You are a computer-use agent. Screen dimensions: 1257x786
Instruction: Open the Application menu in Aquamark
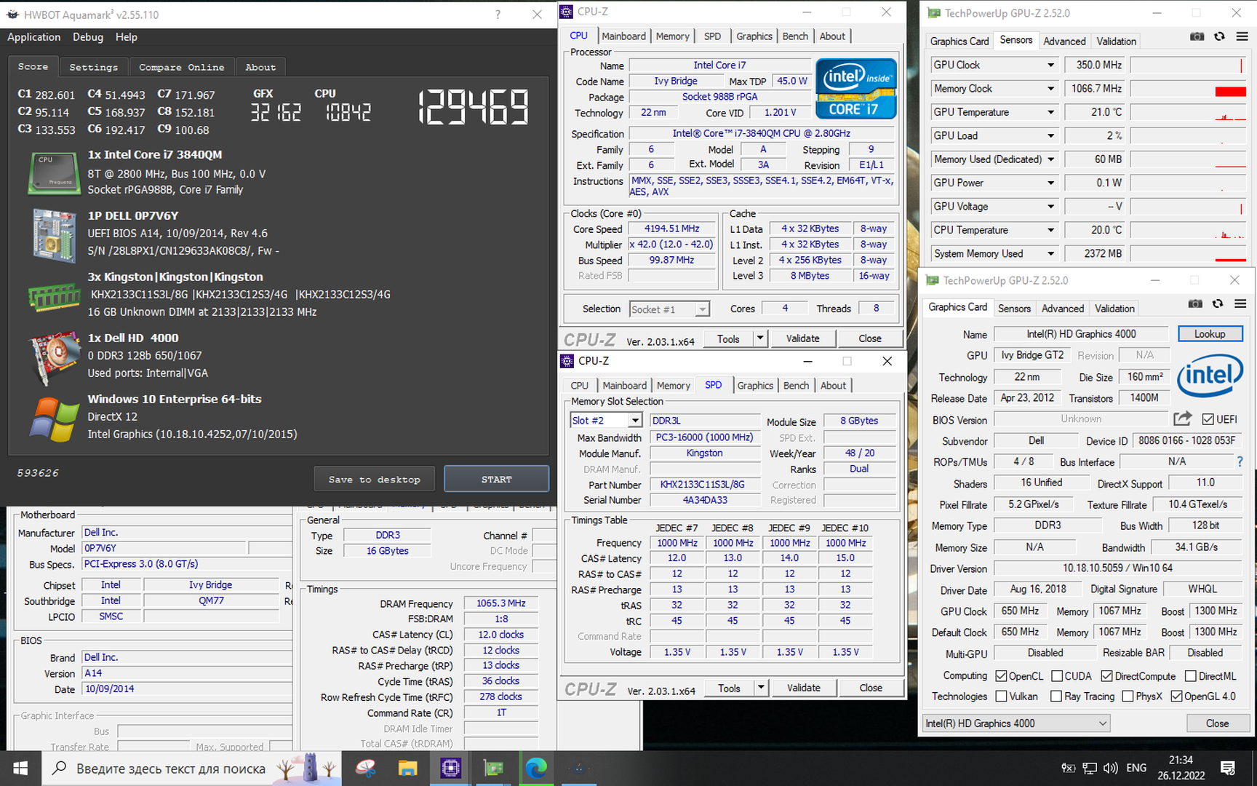pyautogui.click(x=34, y=37)
